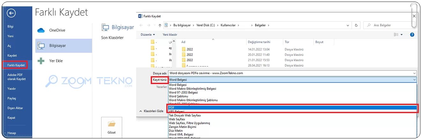This screenshot has height=140, width=422.
Task: Open view options dropdown arrow
Action: pyautogui.click(x=402, y=34)
